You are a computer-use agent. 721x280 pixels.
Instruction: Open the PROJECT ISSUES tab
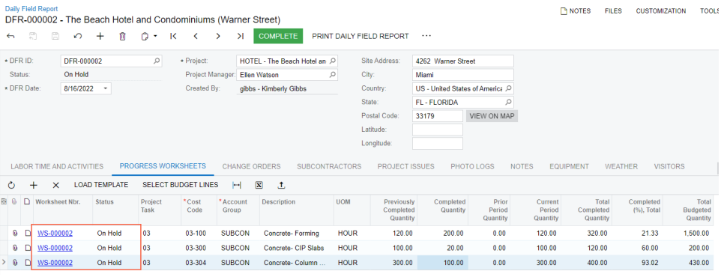tap(406, 167)
